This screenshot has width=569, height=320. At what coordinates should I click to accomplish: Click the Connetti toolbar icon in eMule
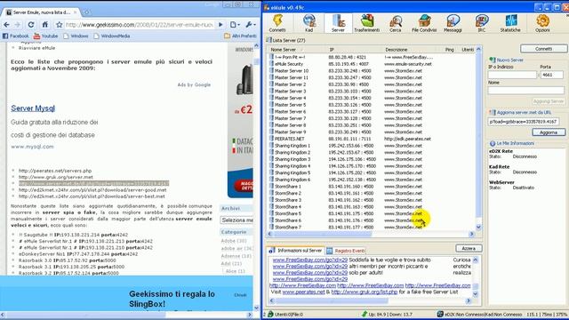click(x=277, y=23)
